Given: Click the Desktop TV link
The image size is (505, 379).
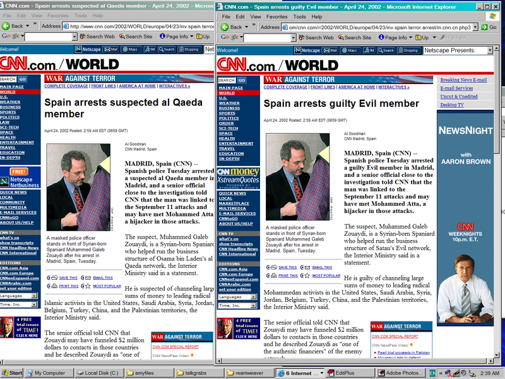Looking at the screenshot, I should point(452,105).
